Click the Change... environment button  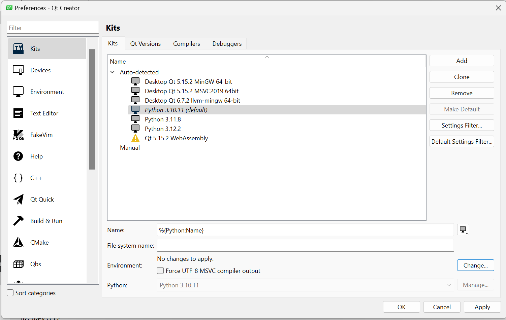point(475,265)
